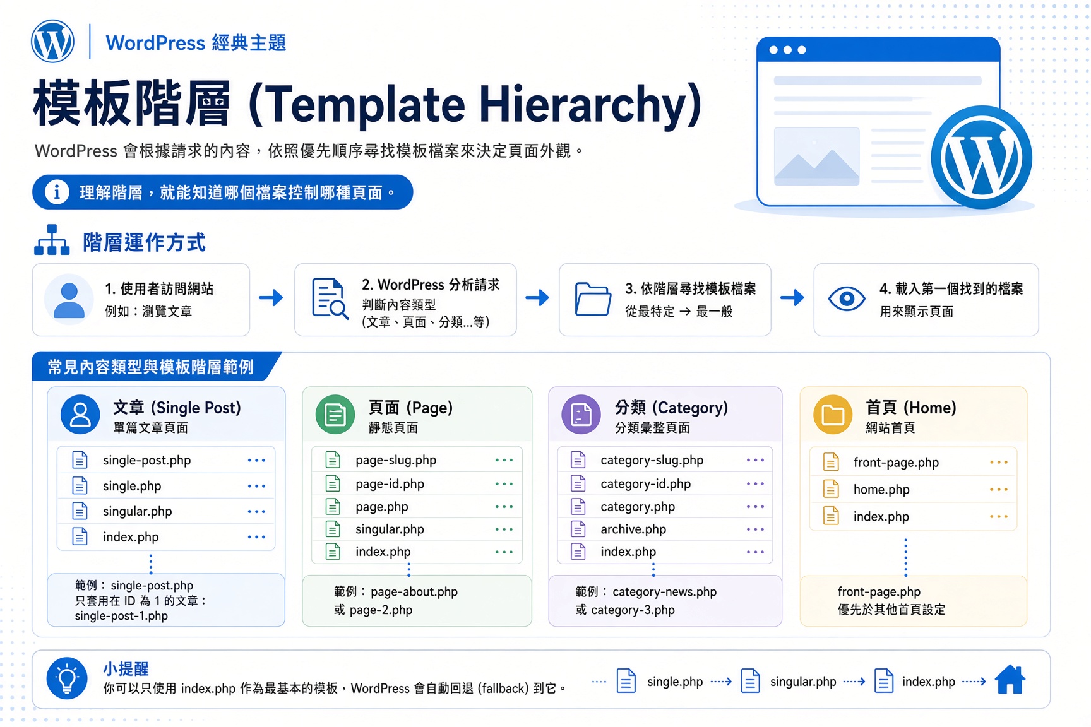Image resolution: width=1091 pixels, height=727 pixels.
Task: Click the file icon beside page-id.php
Action: pyautogui.click(x=333, y=483)
